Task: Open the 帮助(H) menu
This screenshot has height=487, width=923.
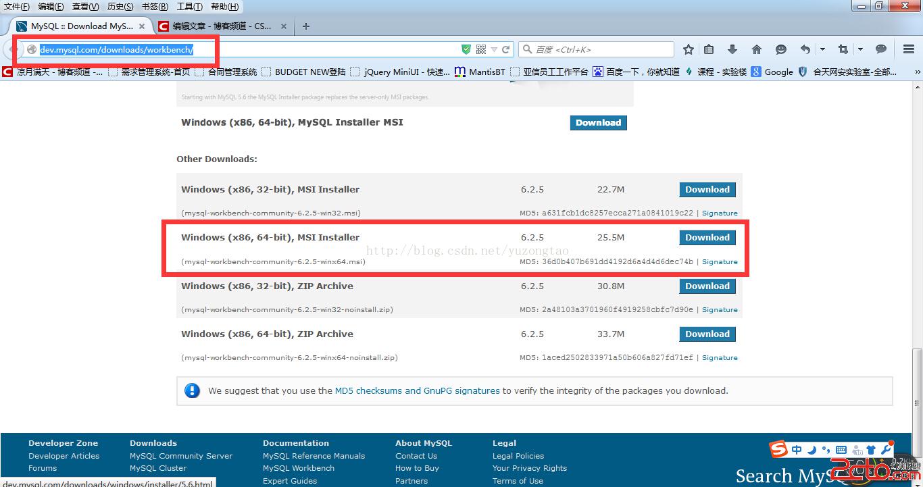Action: click(x=224, y=7)
